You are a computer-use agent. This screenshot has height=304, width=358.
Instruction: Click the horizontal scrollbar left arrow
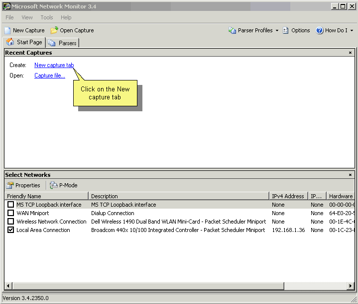[x=8, y=286]
